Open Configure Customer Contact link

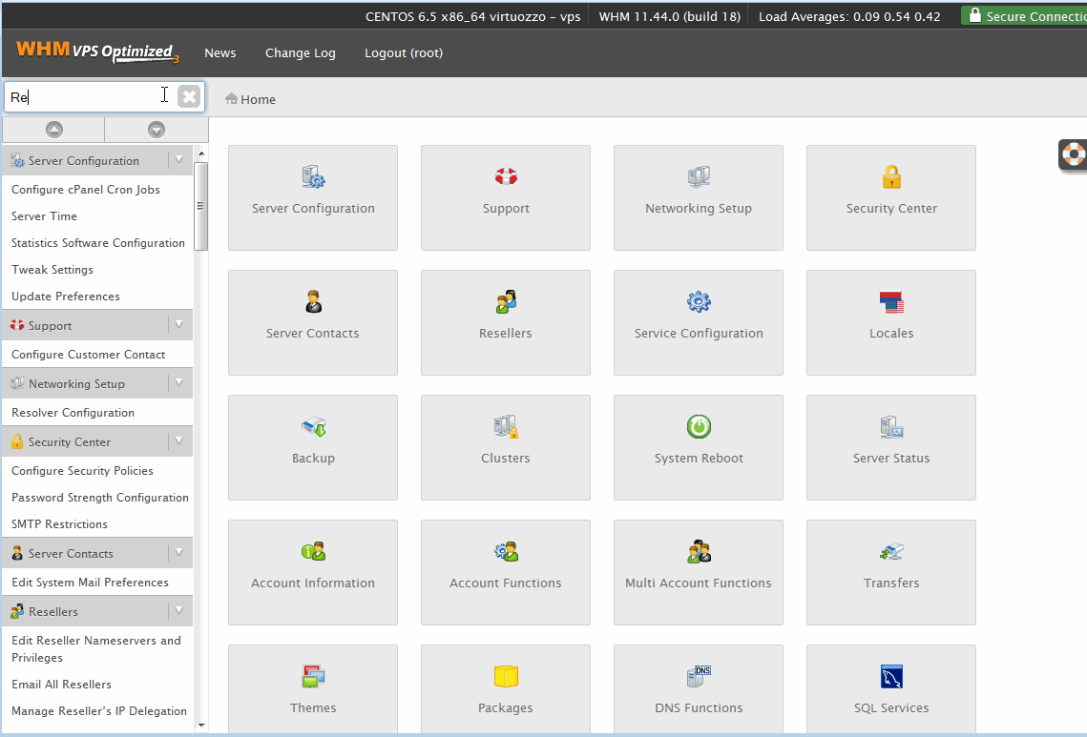point(89,354)
